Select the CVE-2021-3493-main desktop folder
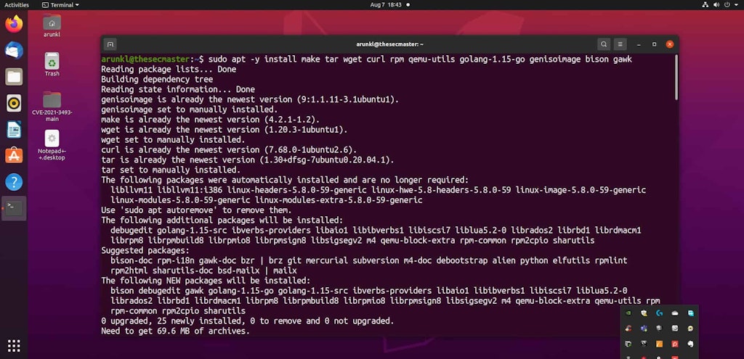The height and width of the screenshot is (359, 744). (x=52, y=107)
